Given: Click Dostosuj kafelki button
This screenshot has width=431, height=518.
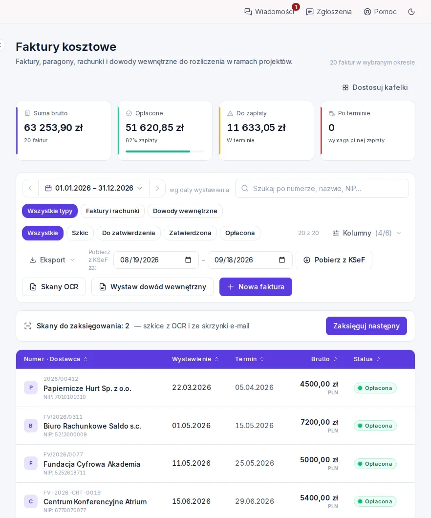Looking at the screenshot, I should point(375,87).
